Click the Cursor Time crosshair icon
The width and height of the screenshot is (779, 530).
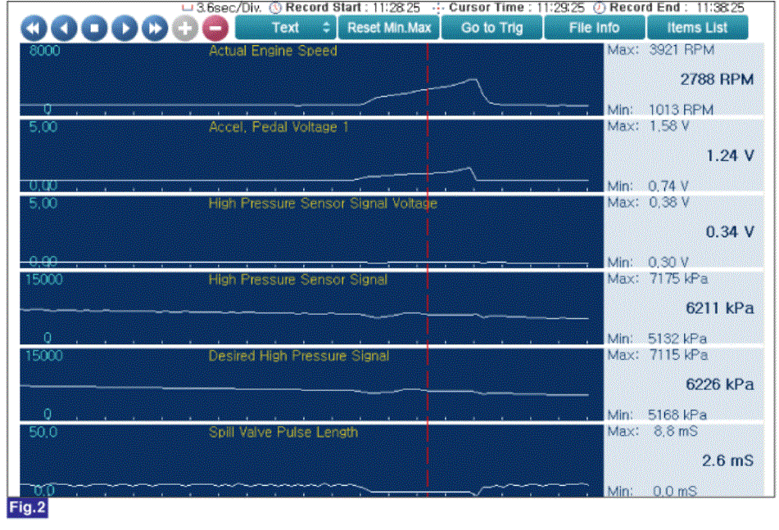[x=438, y=8]
